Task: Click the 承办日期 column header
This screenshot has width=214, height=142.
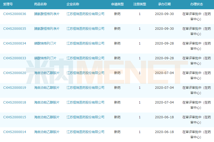Action: pos(164,4)
